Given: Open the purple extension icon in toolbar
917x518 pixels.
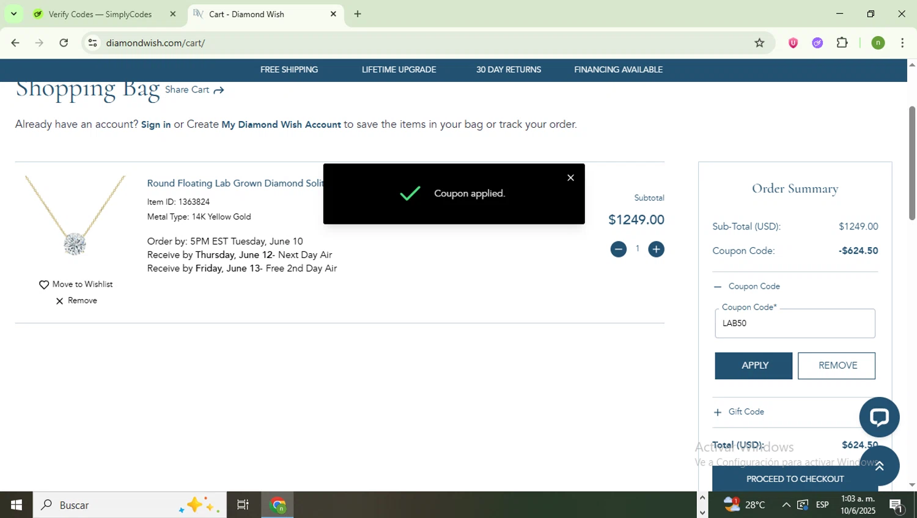Looking at the screenshot, I should tap(817, 43).
